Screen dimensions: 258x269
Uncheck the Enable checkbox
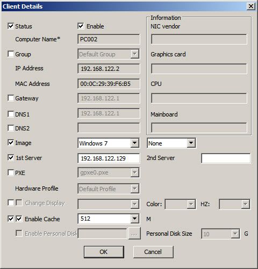tap(81, 26)
